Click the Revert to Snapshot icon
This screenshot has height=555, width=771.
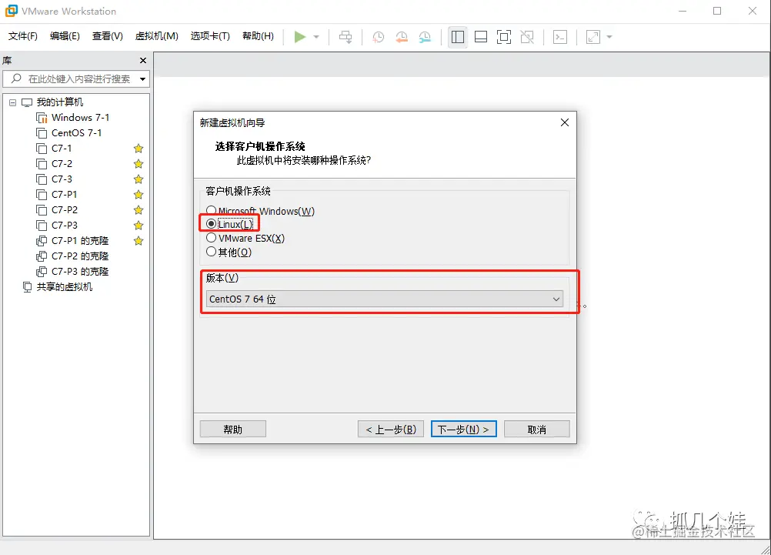coord(402,37)
